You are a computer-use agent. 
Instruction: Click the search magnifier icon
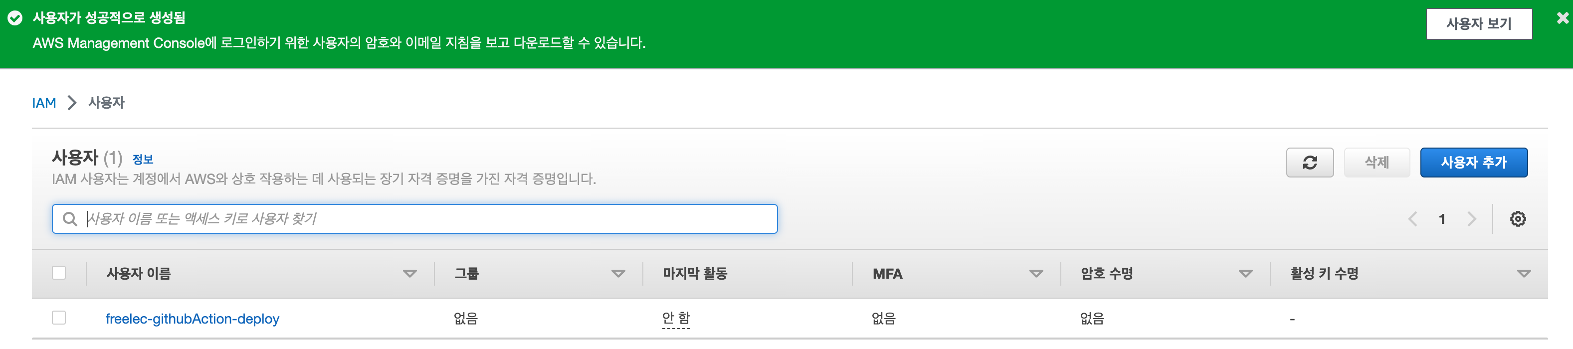tap(70, 219)
